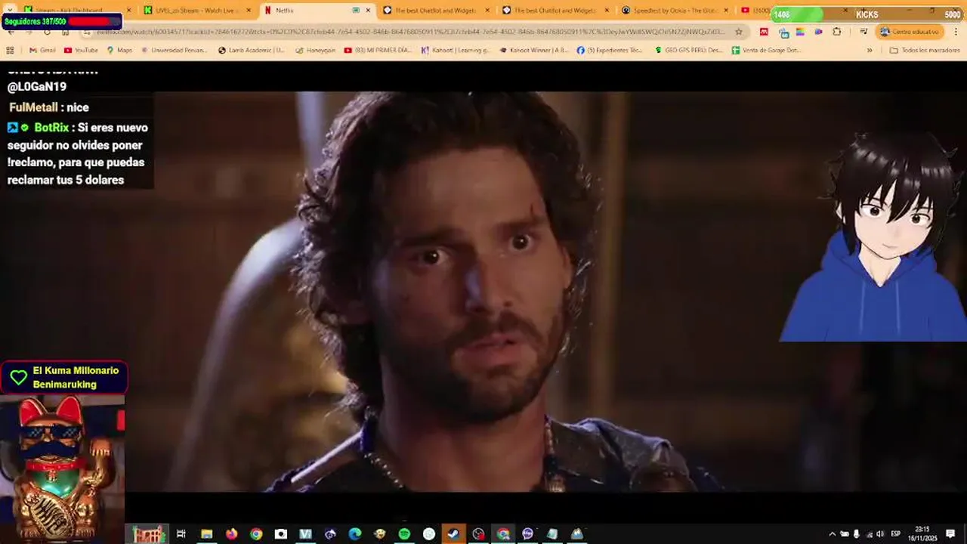Open Microsoft Edge from the taskbar

coord(355,534)
